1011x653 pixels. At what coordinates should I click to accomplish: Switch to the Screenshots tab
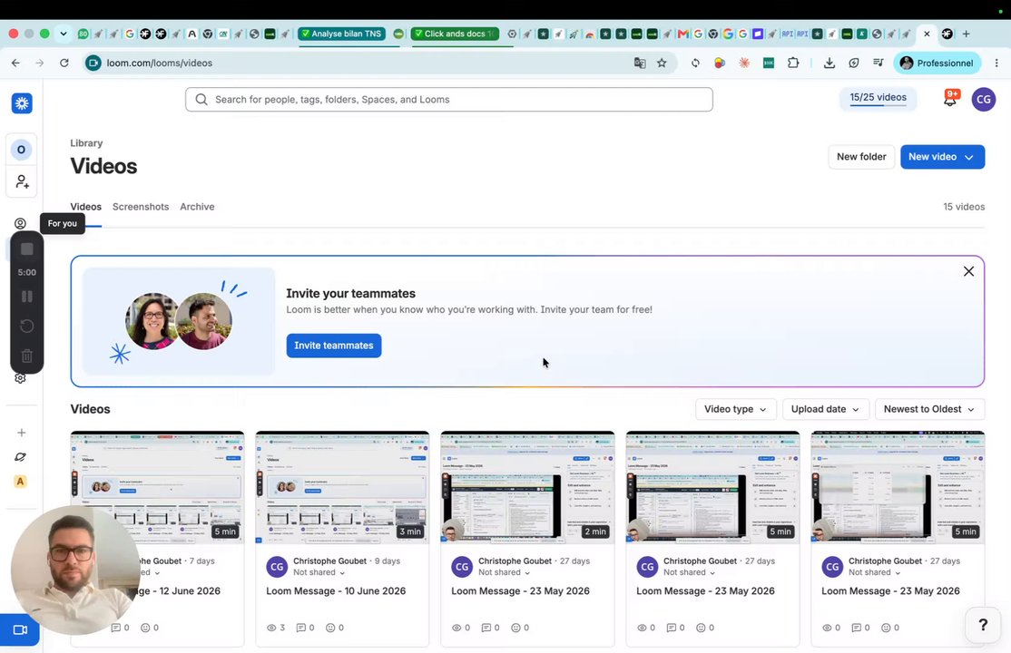(141, 207)
